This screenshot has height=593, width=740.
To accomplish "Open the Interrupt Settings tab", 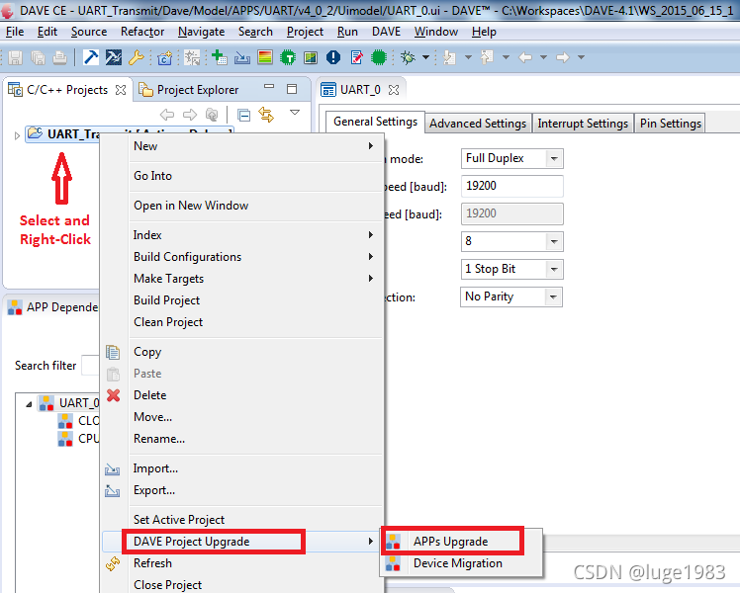I will click(583, 124).
